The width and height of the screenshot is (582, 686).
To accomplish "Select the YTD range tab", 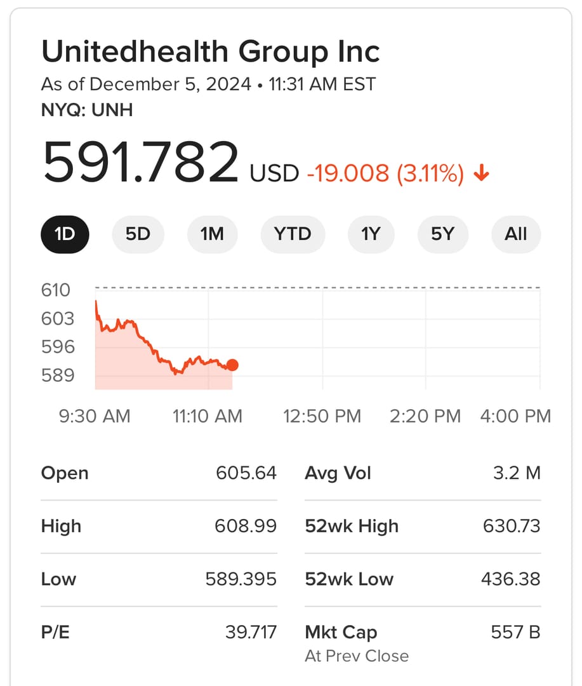I will click(x=293, y=234).
